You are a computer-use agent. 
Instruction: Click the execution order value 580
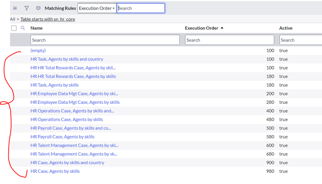(x=270, y=137)
